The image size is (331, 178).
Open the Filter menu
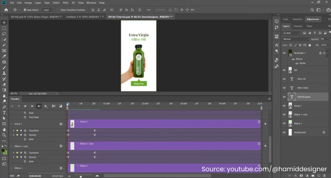[x=65, y=3]
